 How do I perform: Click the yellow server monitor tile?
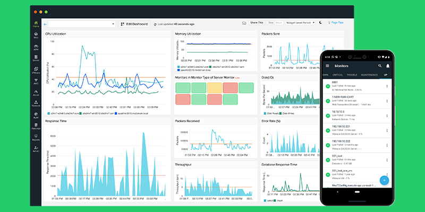click(215, 88)
